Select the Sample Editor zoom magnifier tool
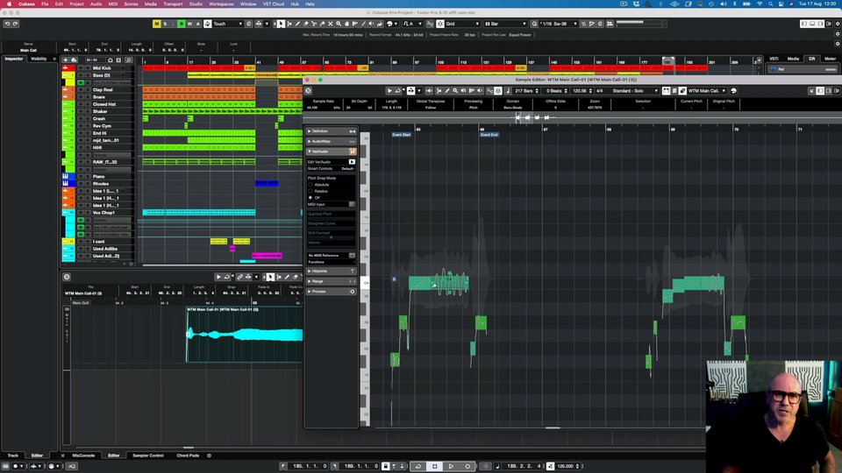842x473 pixels. [455, 90]
